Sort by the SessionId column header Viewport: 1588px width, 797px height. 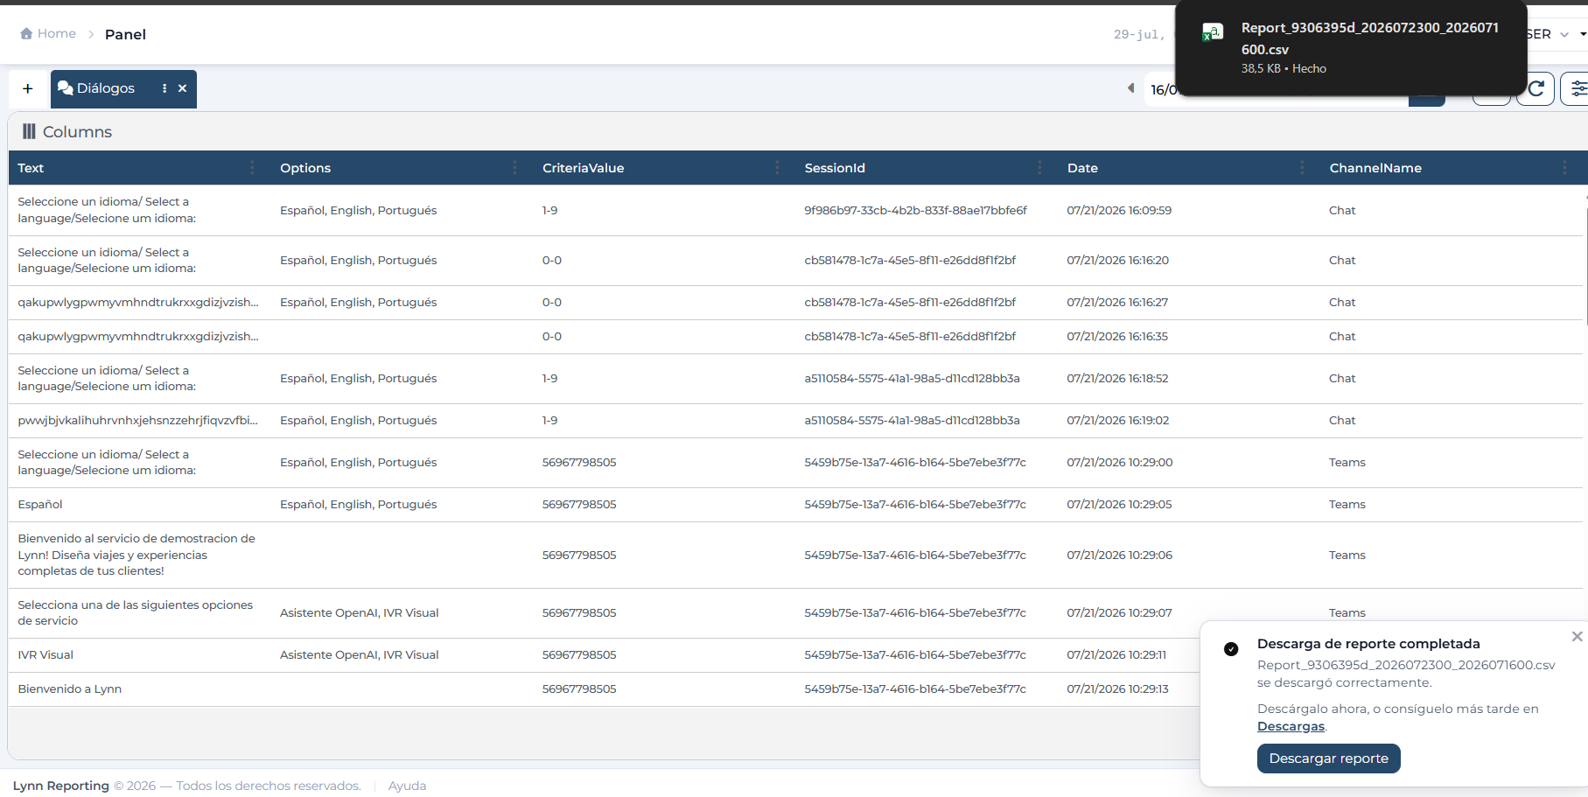click(835, 168)
